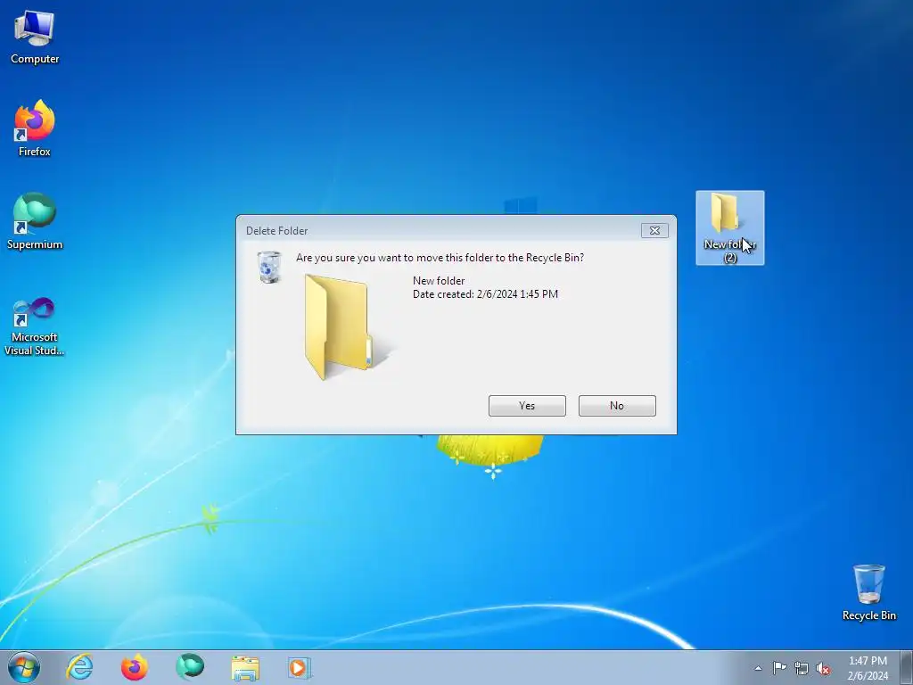
Task: Show hidden system tray icons
Action: click(x=758, y=668)
